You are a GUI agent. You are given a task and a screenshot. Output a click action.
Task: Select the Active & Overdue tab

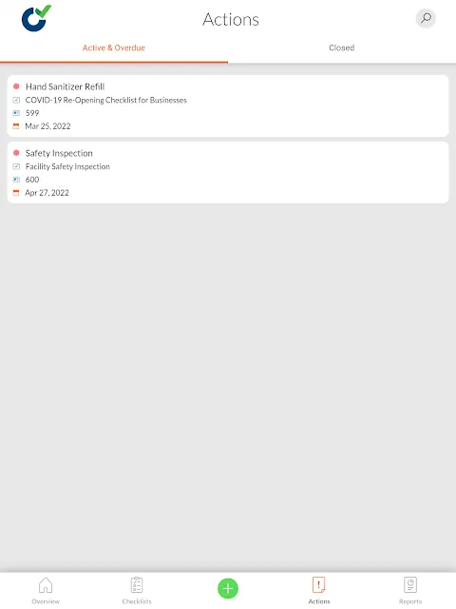[114, 48]
